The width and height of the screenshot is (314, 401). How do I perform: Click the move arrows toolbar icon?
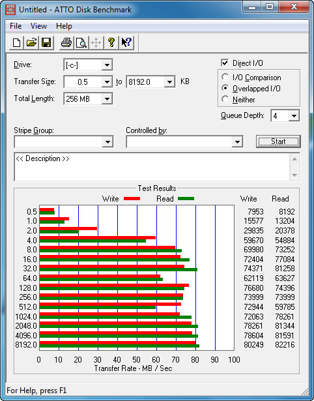pos(96,42)
